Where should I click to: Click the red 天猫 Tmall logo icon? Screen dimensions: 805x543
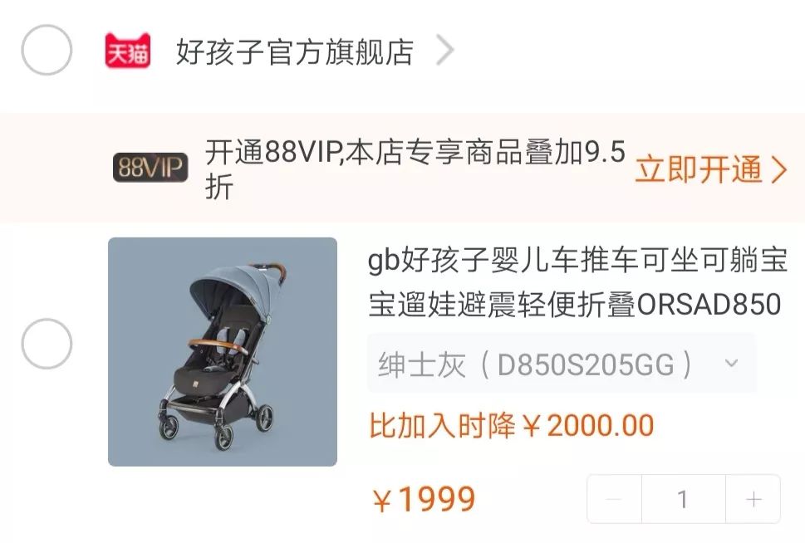[x=127, y=51]
